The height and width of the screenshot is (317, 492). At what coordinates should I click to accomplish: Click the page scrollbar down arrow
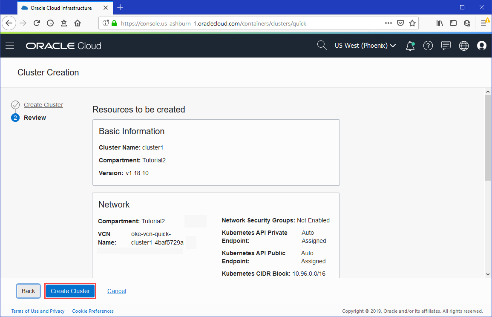pos(488,274)
